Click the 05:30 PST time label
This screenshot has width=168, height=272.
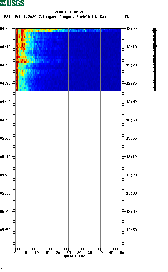[x=5, y=193]
